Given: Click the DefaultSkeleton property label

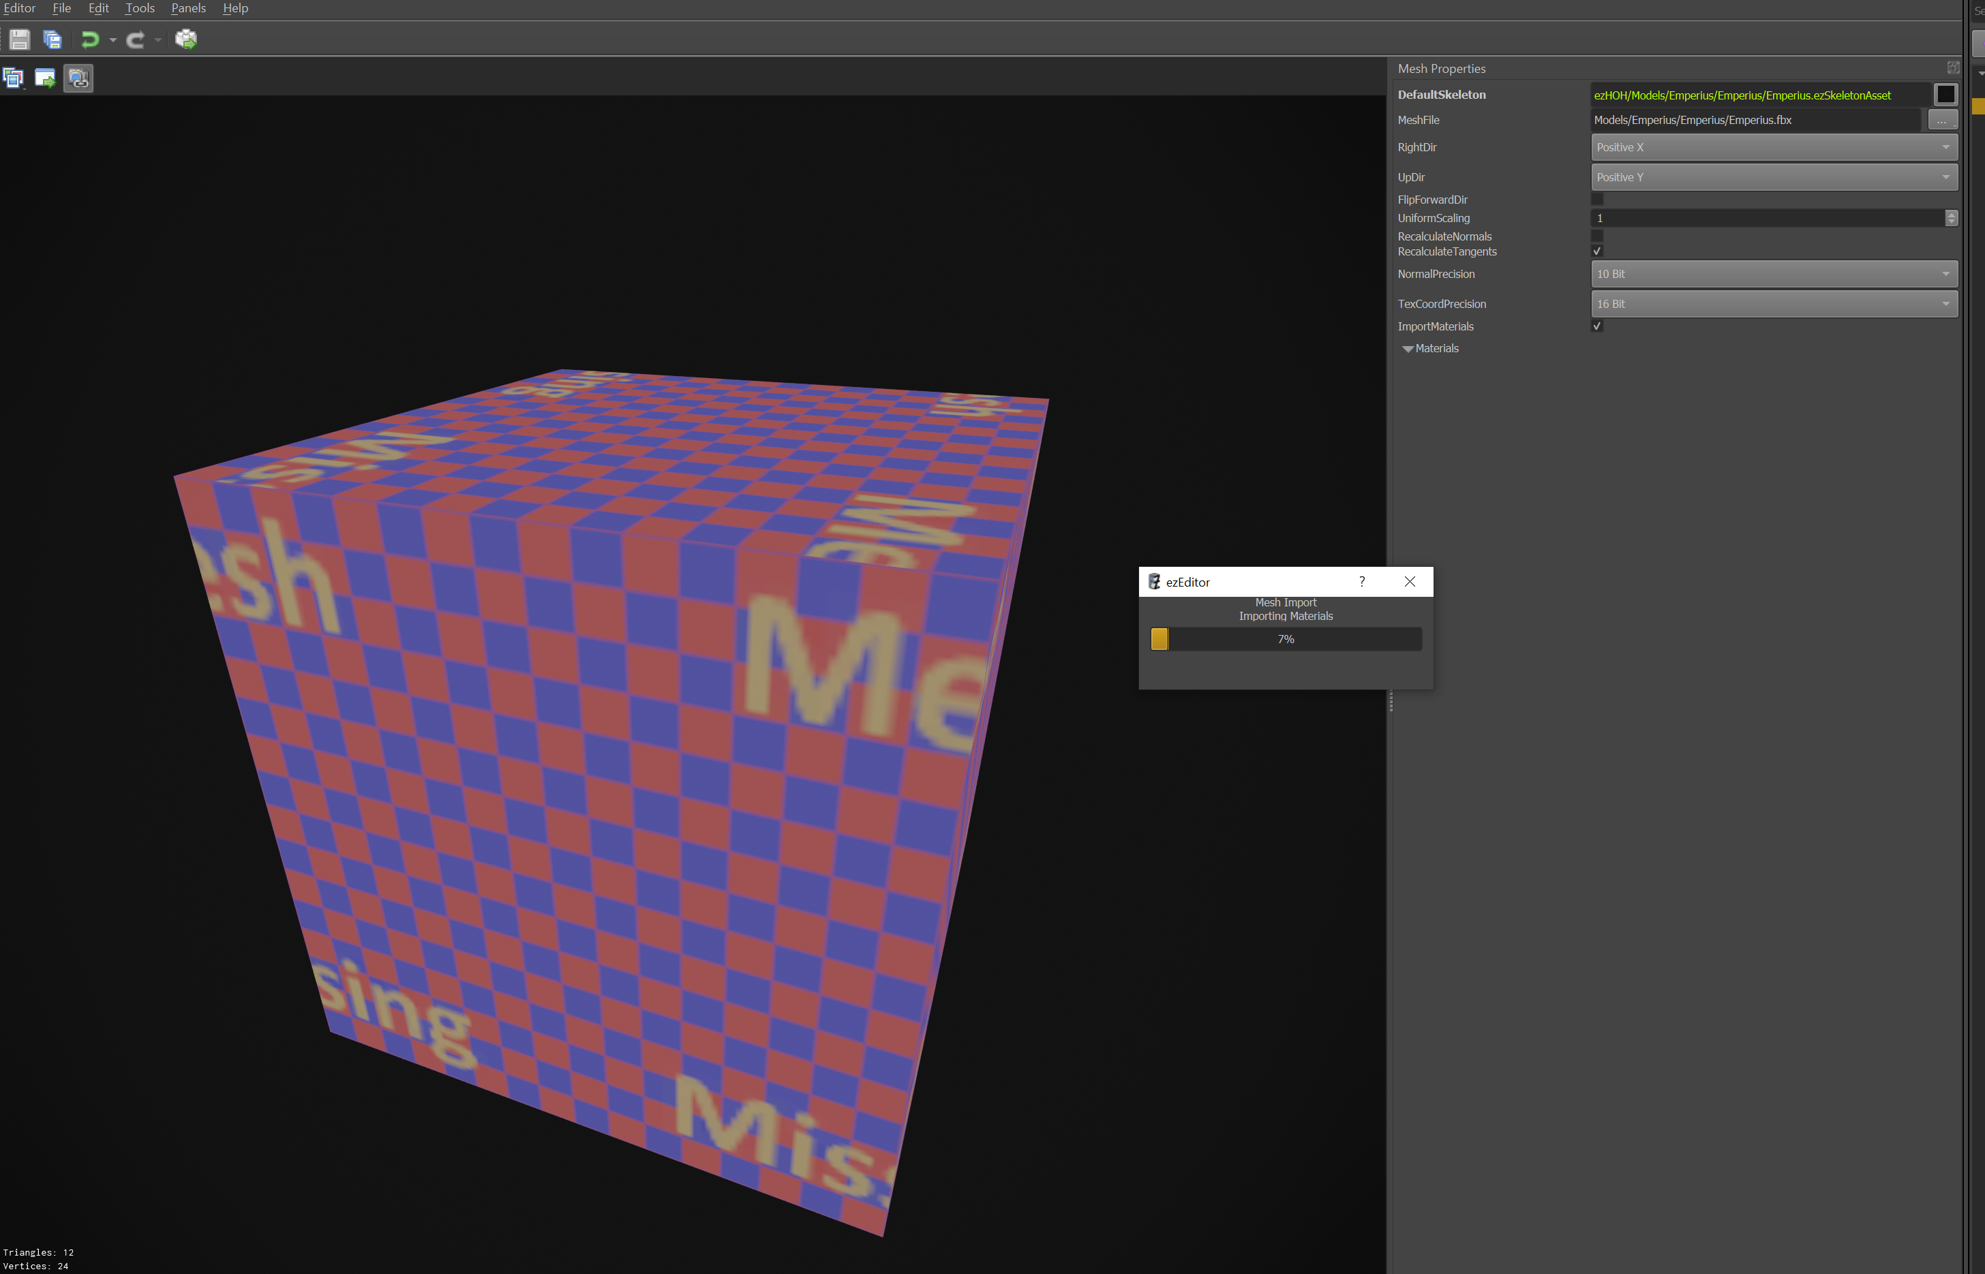Looking at the screenshot, I should 1441,95.
